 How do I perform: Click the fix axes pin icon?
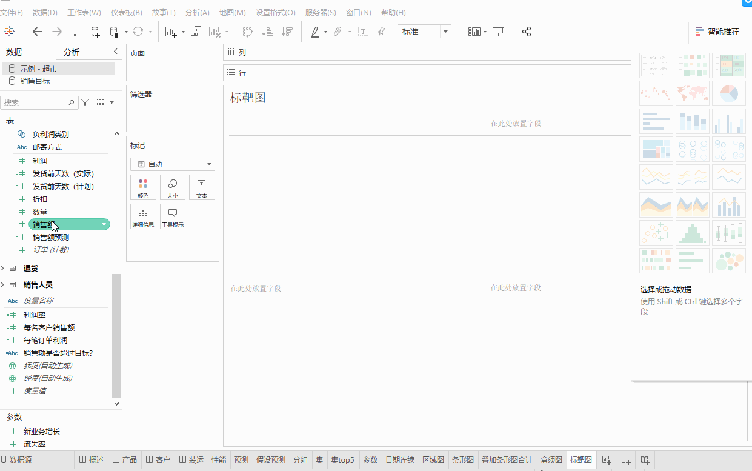pos(381,32)
